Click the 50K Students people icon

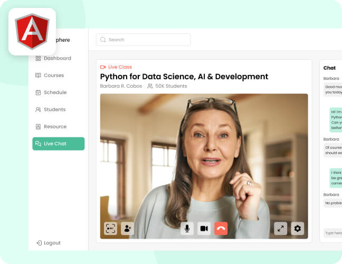click(150, 86)
